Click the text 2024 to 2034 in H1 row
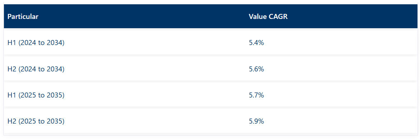The width and height of the screenshot is (420, 140). coord(42,42)
